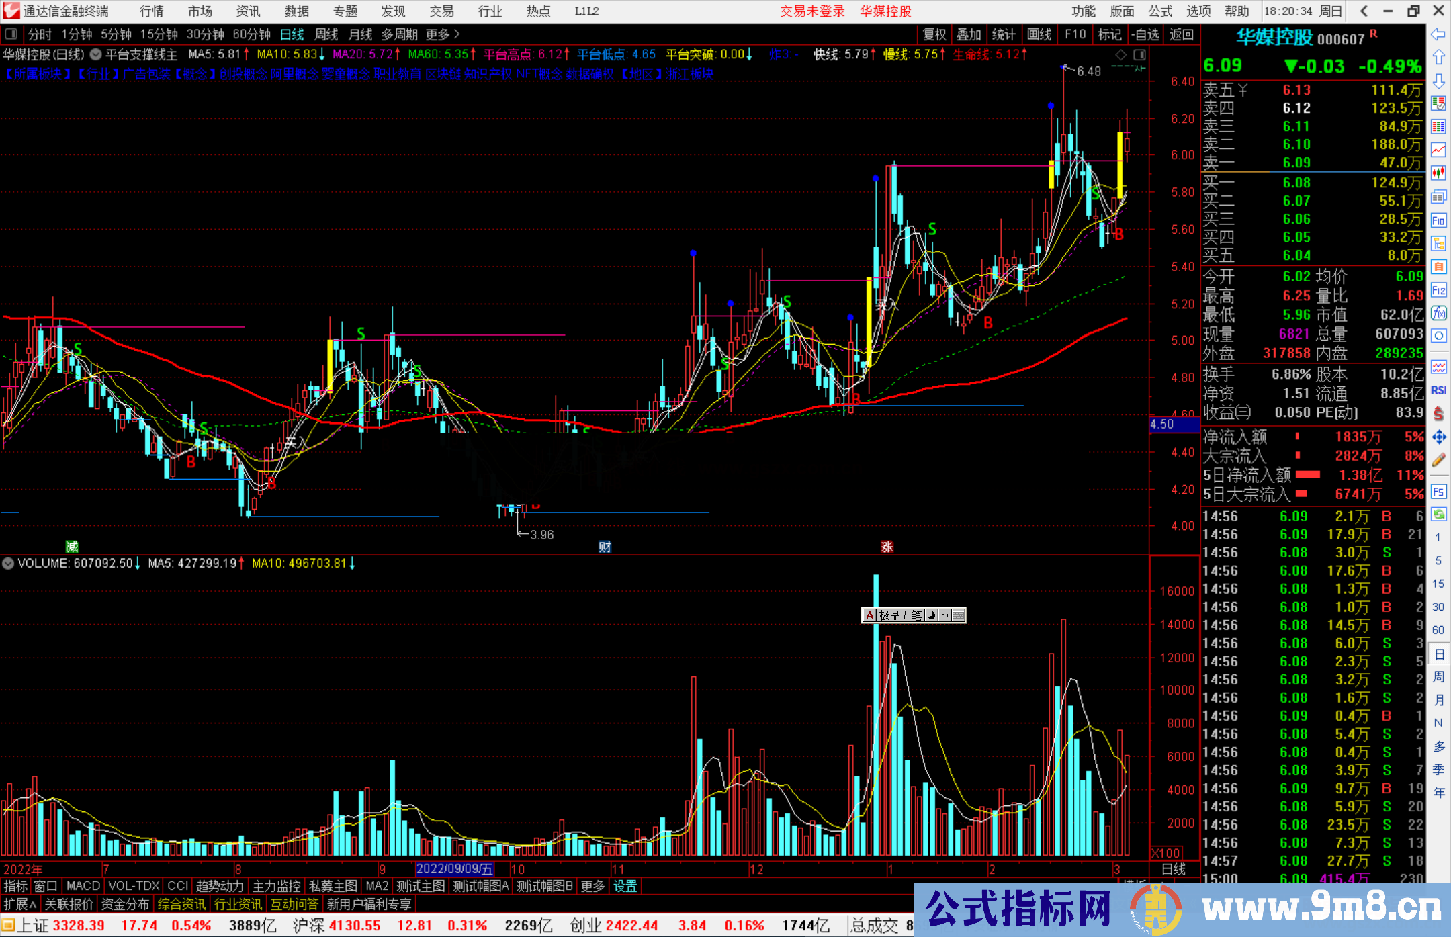
Task: Click the F12 sidebar icon
Action: click(x=1438, y=290)
